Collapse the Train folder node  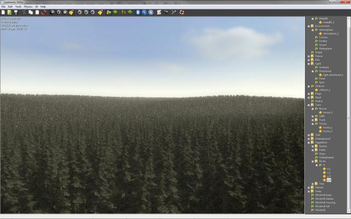coord(309,105)
